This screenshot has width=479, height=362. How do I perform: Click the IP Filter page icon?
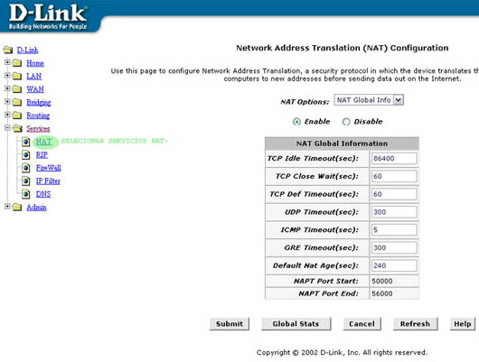[x=26, y=181]
